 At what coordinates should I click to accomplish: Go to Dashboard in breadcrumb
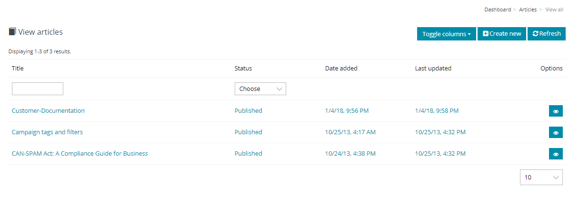498,10
